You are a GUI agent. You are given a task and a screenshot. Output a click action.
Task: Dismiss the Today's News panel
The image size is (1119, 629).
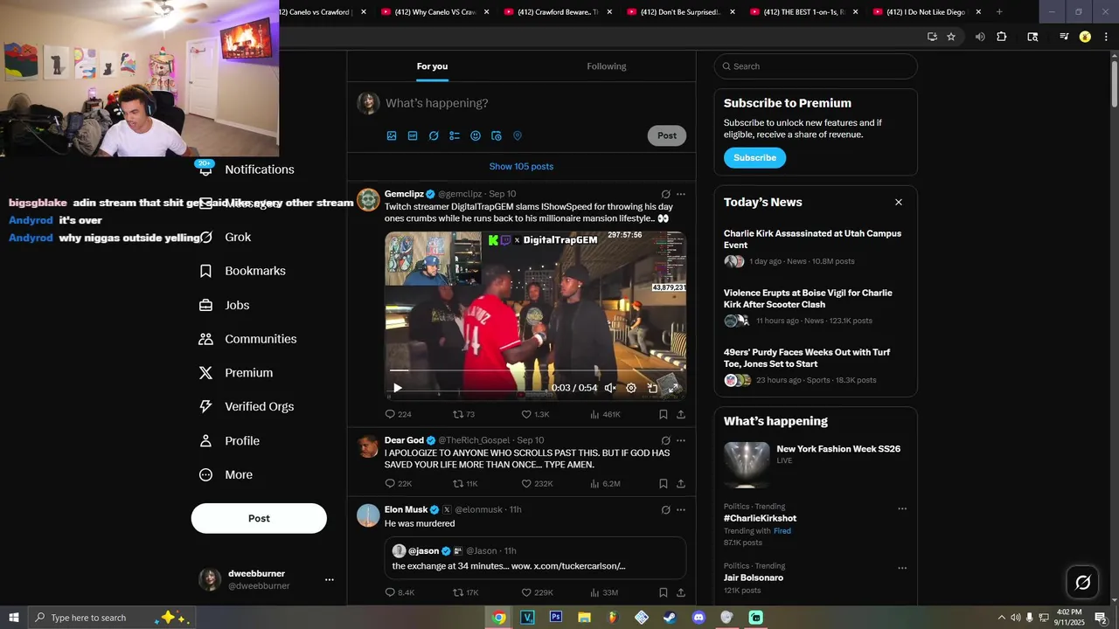tap(898, 202)
